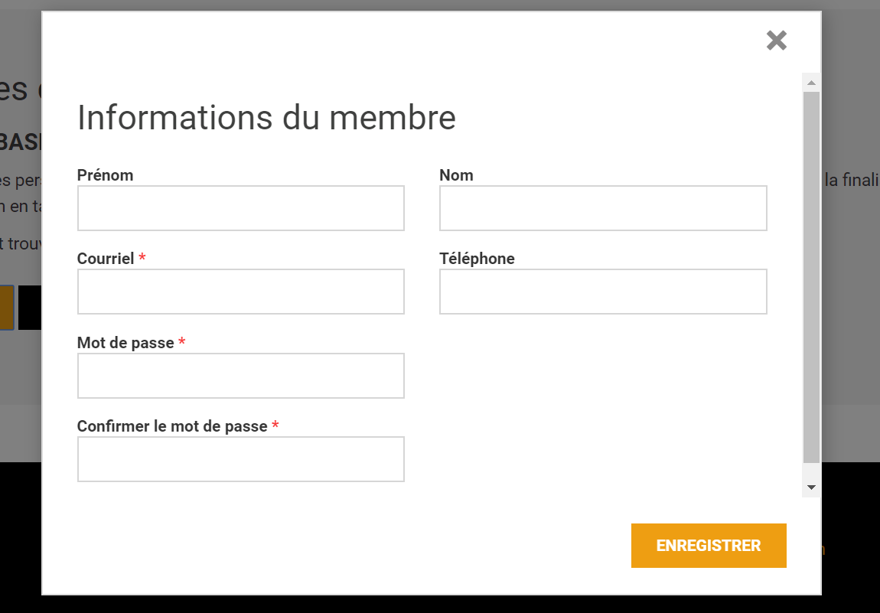This screenshot has width=880, height=613.
Task: Click the Nom label text
Action: pyautogui.click(x=456, y=175)
